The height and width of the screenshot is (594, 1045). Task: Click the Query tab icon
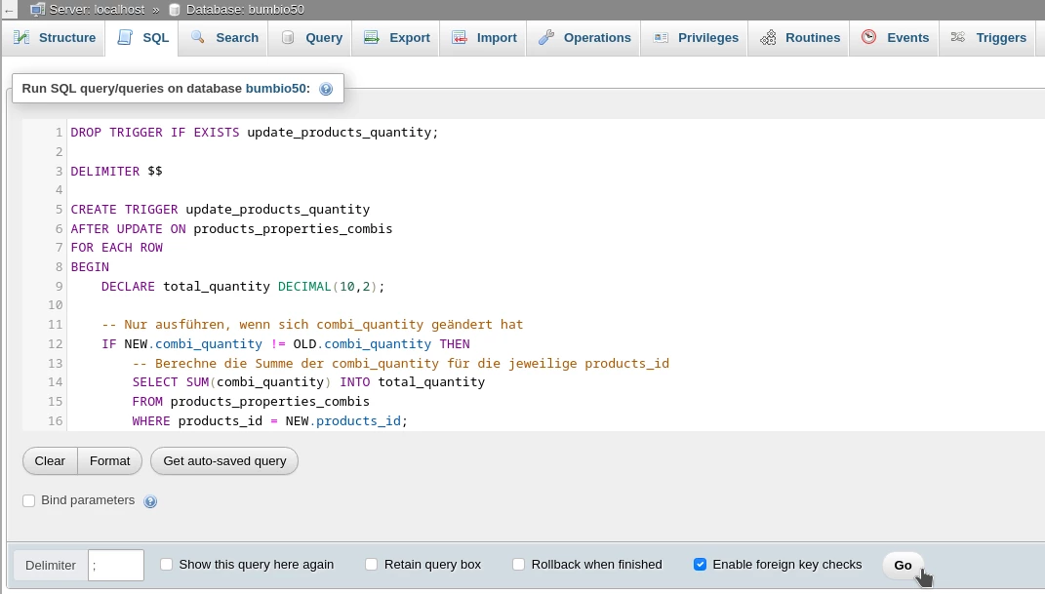pos(288,37)
